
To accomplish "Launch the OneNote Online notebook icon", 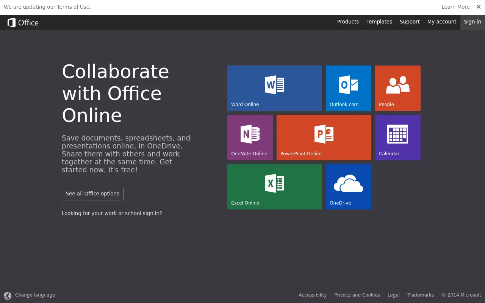I will [250, 137].
